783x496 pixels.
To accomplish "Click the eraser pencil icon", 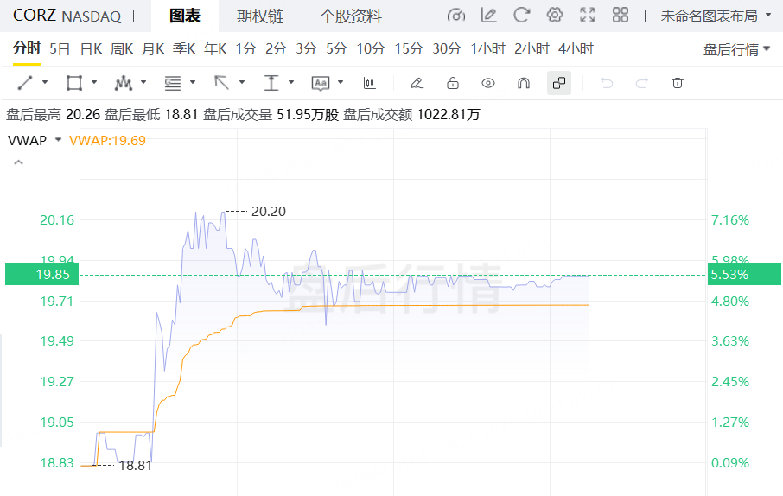I will (417, 83).
